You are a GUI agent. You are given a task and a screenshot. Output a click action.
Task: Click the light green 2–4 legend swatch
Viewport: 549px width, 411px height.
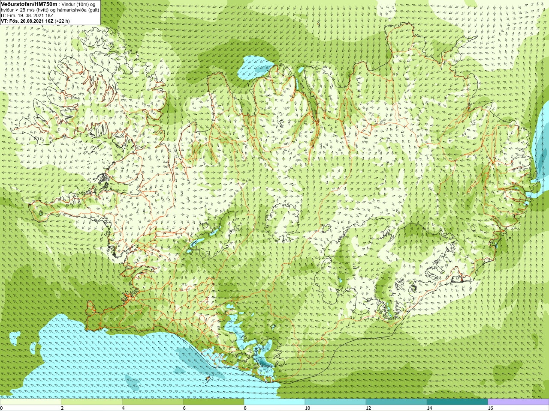(x=91, y=402)
